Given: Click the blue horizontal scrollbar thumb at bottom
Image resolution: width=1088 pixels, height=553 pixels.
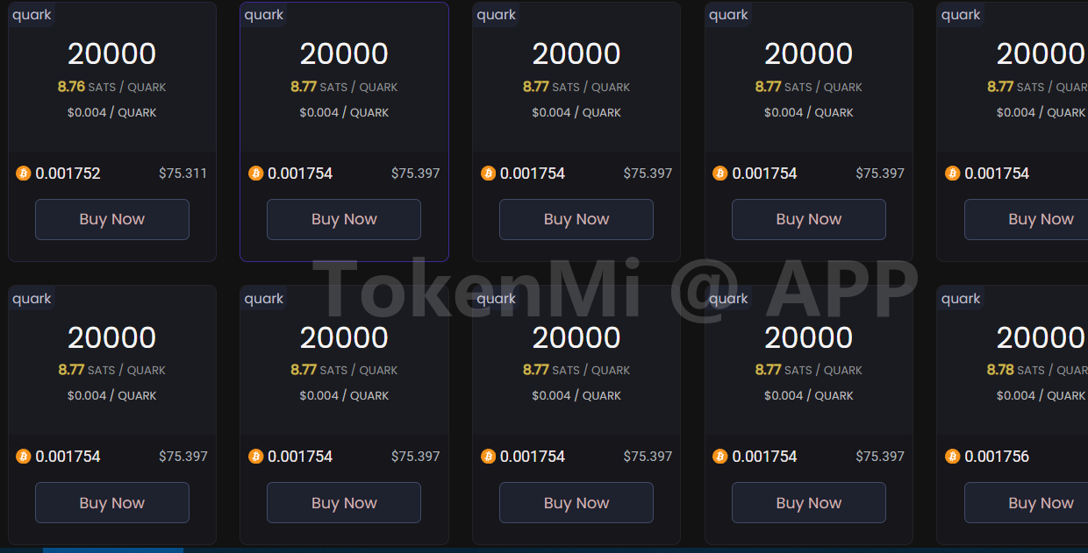Looking at the screenshot, I should [x=112, y=549].
